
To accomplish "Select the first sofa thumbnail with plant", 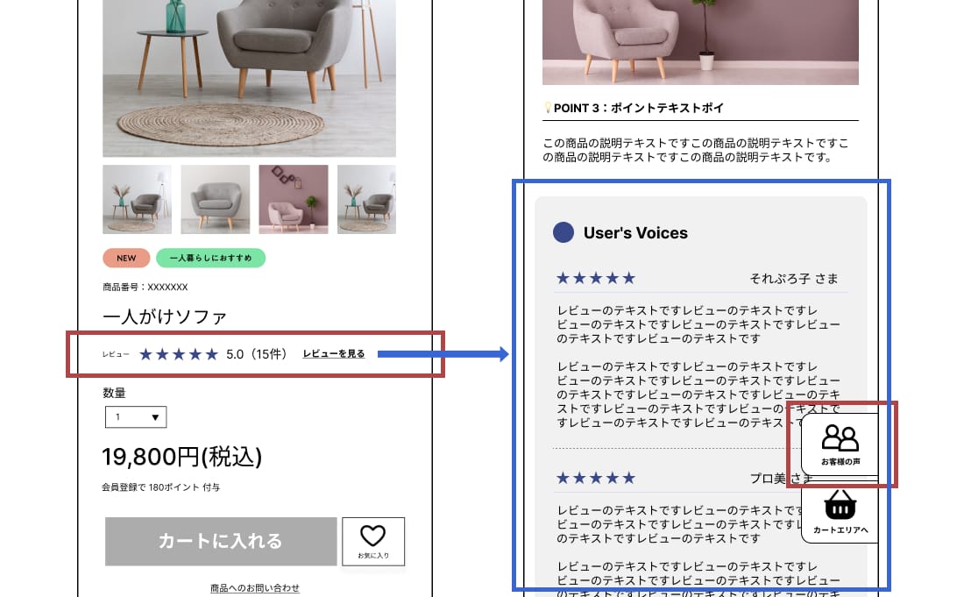I will pos(137,199).
